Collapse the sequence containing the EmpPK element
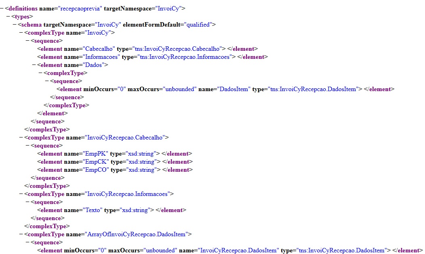425x254 pixels. click(28, 146)
